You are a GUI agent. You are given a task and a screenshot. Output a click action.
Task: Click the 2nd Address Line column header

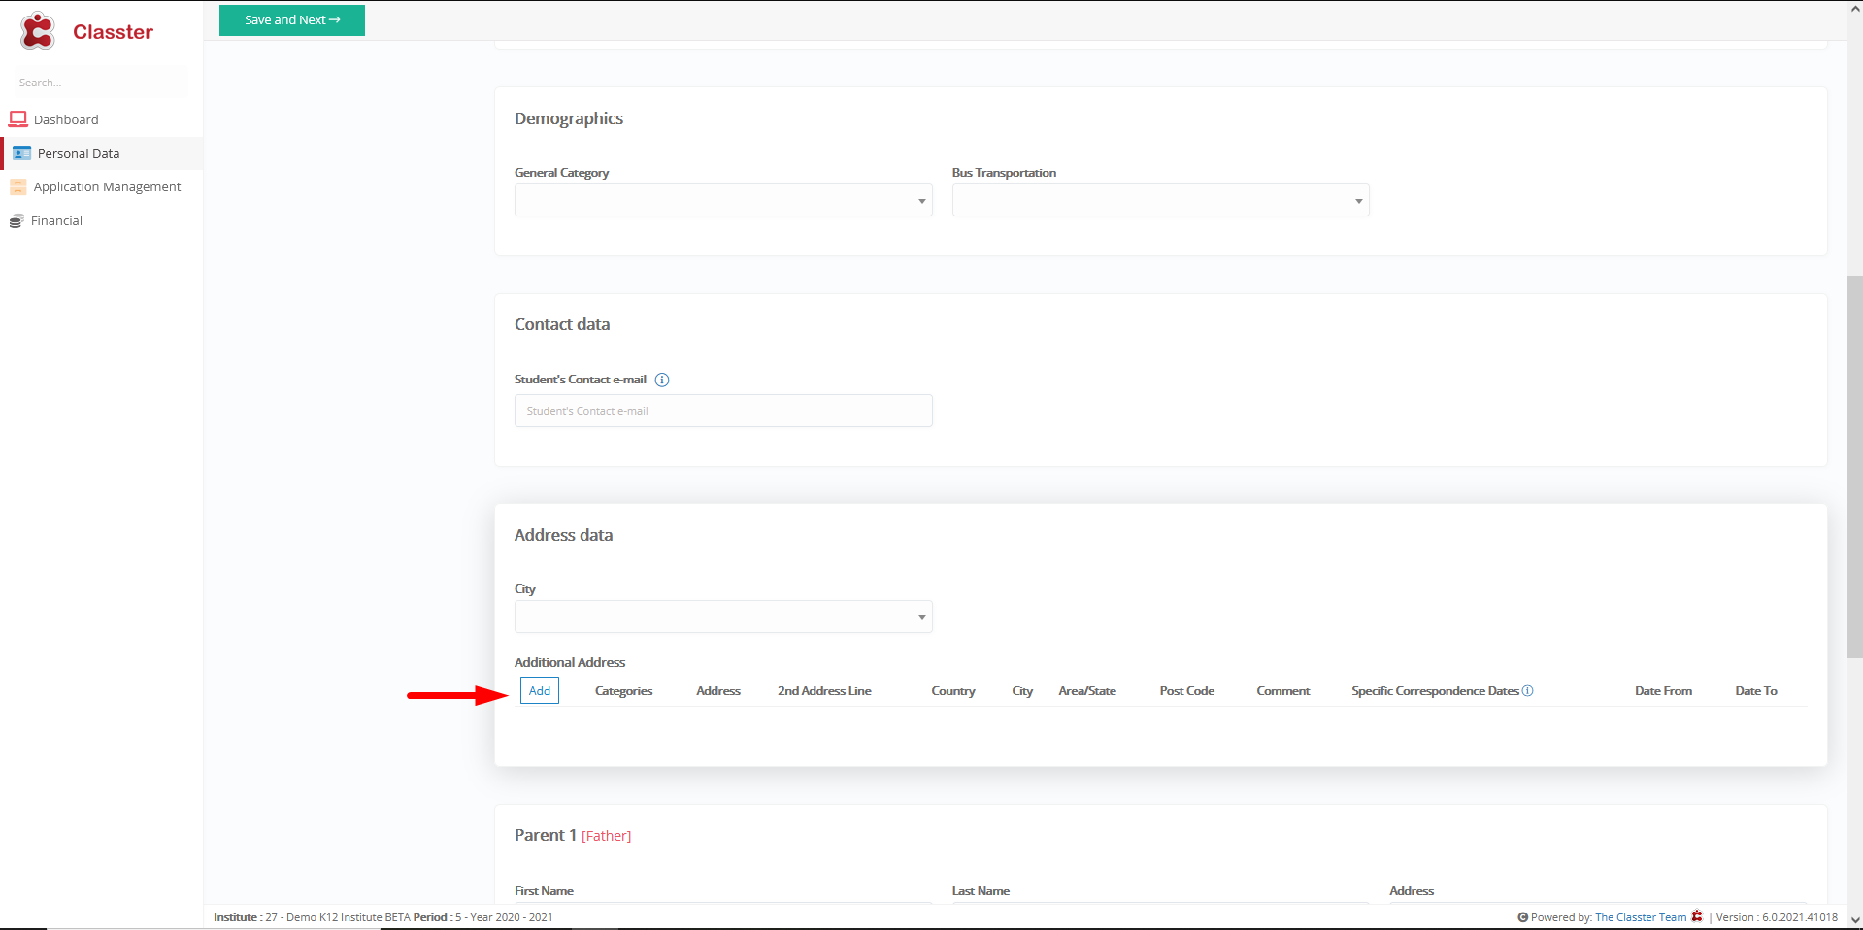[x=824, y=691]
